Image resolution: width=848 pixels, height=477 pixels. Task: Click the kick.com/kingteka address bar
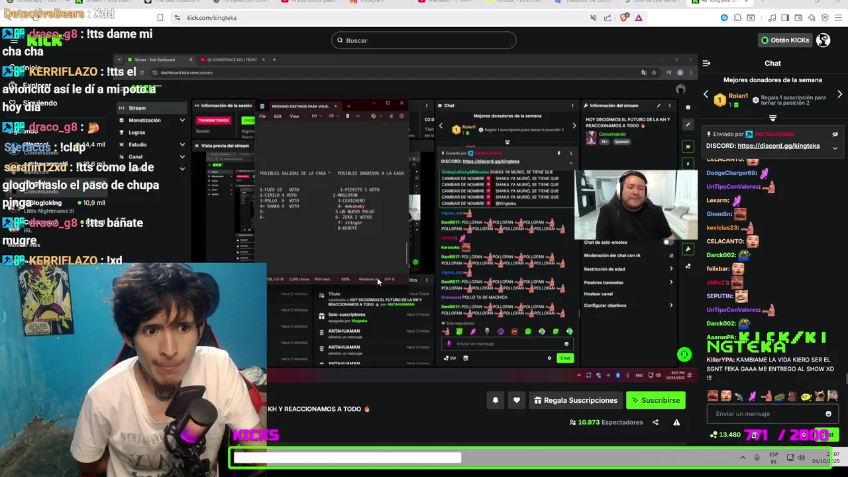[378, 18]
